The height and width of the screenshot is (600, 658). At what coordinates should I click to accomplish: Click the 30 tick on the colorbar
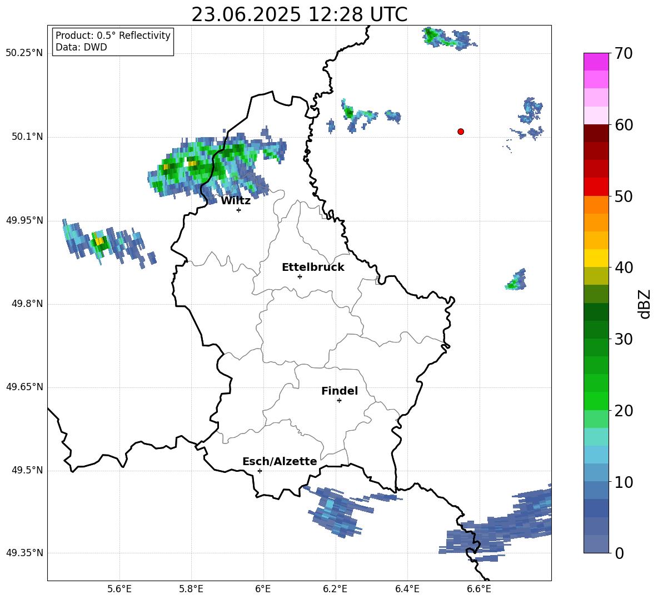point(624,339)
